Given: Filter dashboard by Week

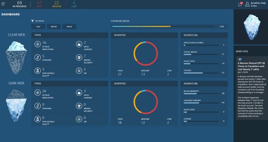Looking at the screenshot, I should (69, 26).
